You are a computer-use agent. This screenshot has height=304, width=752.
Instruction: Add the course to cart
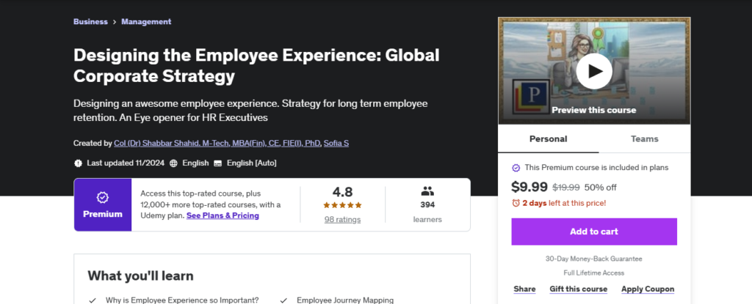(593, 231)
